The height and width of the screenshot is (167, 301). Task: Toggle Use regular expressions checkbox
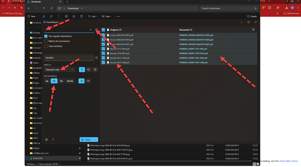pyautogui.click(x=46, y=36)
